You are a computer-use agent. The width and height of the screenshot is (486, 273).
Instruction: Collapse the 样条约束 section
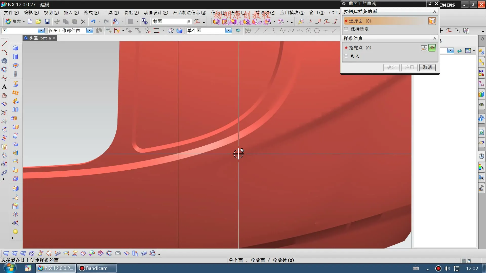click(434, 38)
